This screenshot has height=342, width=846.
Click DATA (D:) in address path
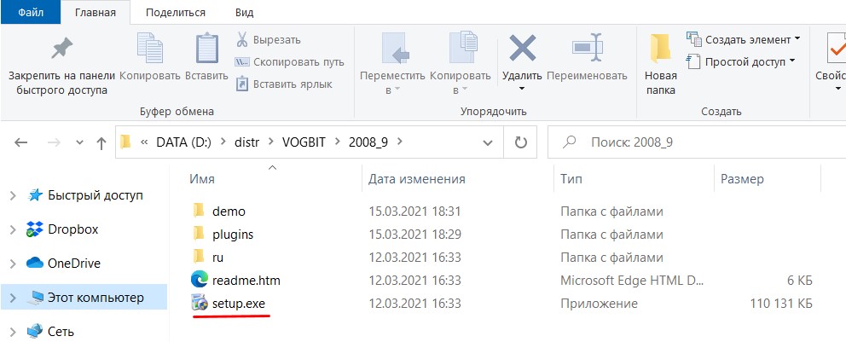coord(184,142)
